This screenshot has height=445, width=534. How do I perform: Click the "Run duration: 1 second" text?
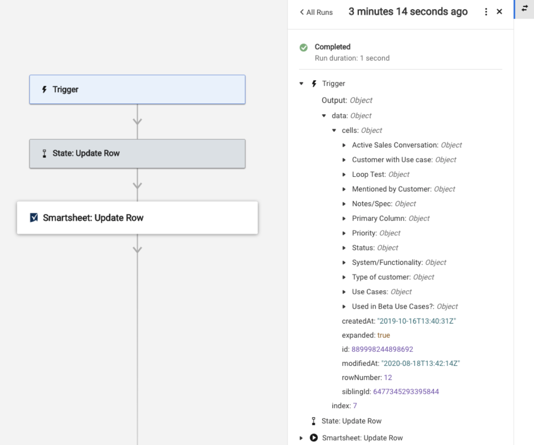[352, 58]
